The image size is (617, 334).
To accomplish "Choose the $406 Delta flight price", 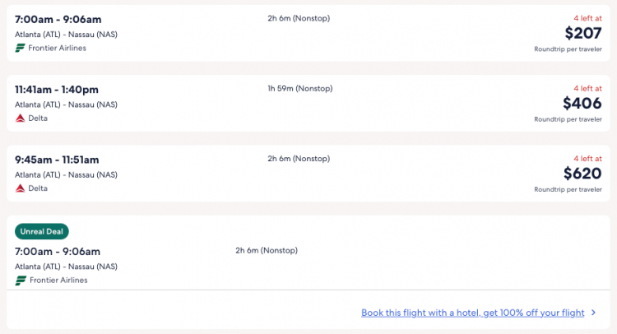I will [582, 103].
